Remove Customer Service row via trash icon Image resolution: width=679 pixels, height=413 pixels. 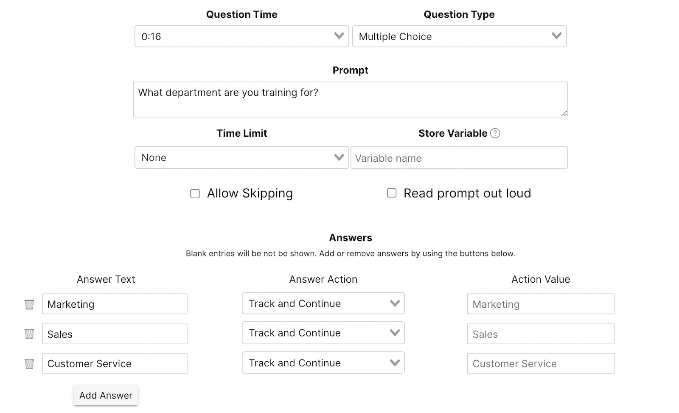point(29,363)
